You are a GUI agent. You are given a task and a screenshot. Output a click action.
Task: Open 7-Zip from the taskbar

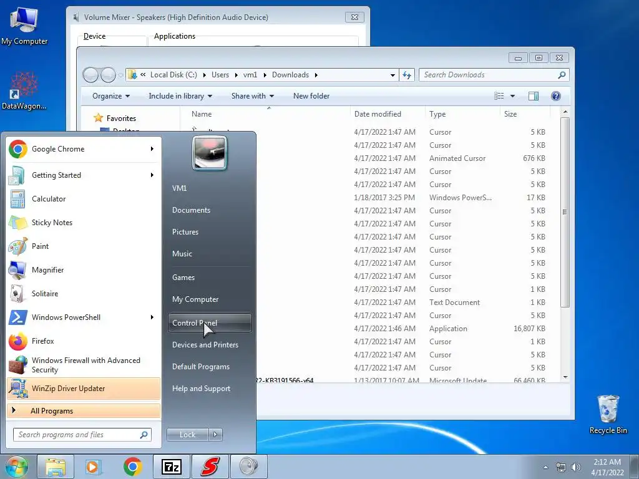[x=172, y=467]
